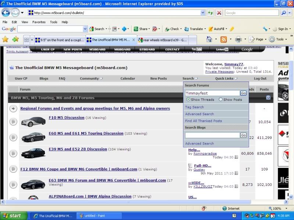Open the Quick Tabs grid icon

26,40
